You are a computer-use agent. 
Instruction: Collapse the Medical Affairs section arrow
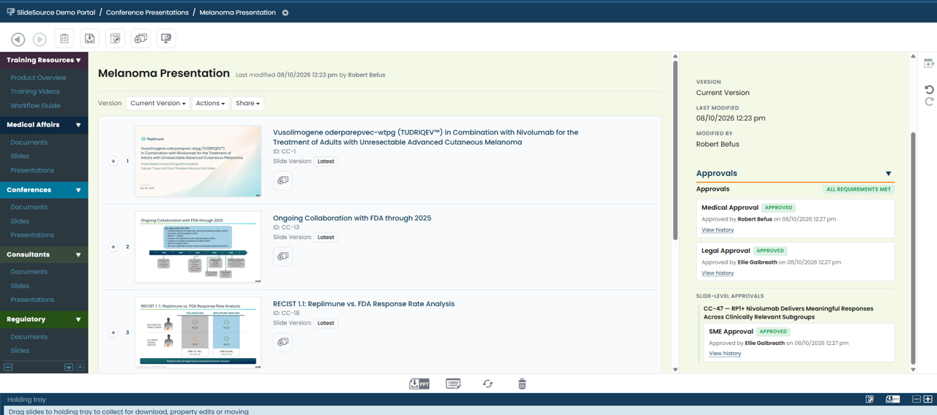pos(78,125)
